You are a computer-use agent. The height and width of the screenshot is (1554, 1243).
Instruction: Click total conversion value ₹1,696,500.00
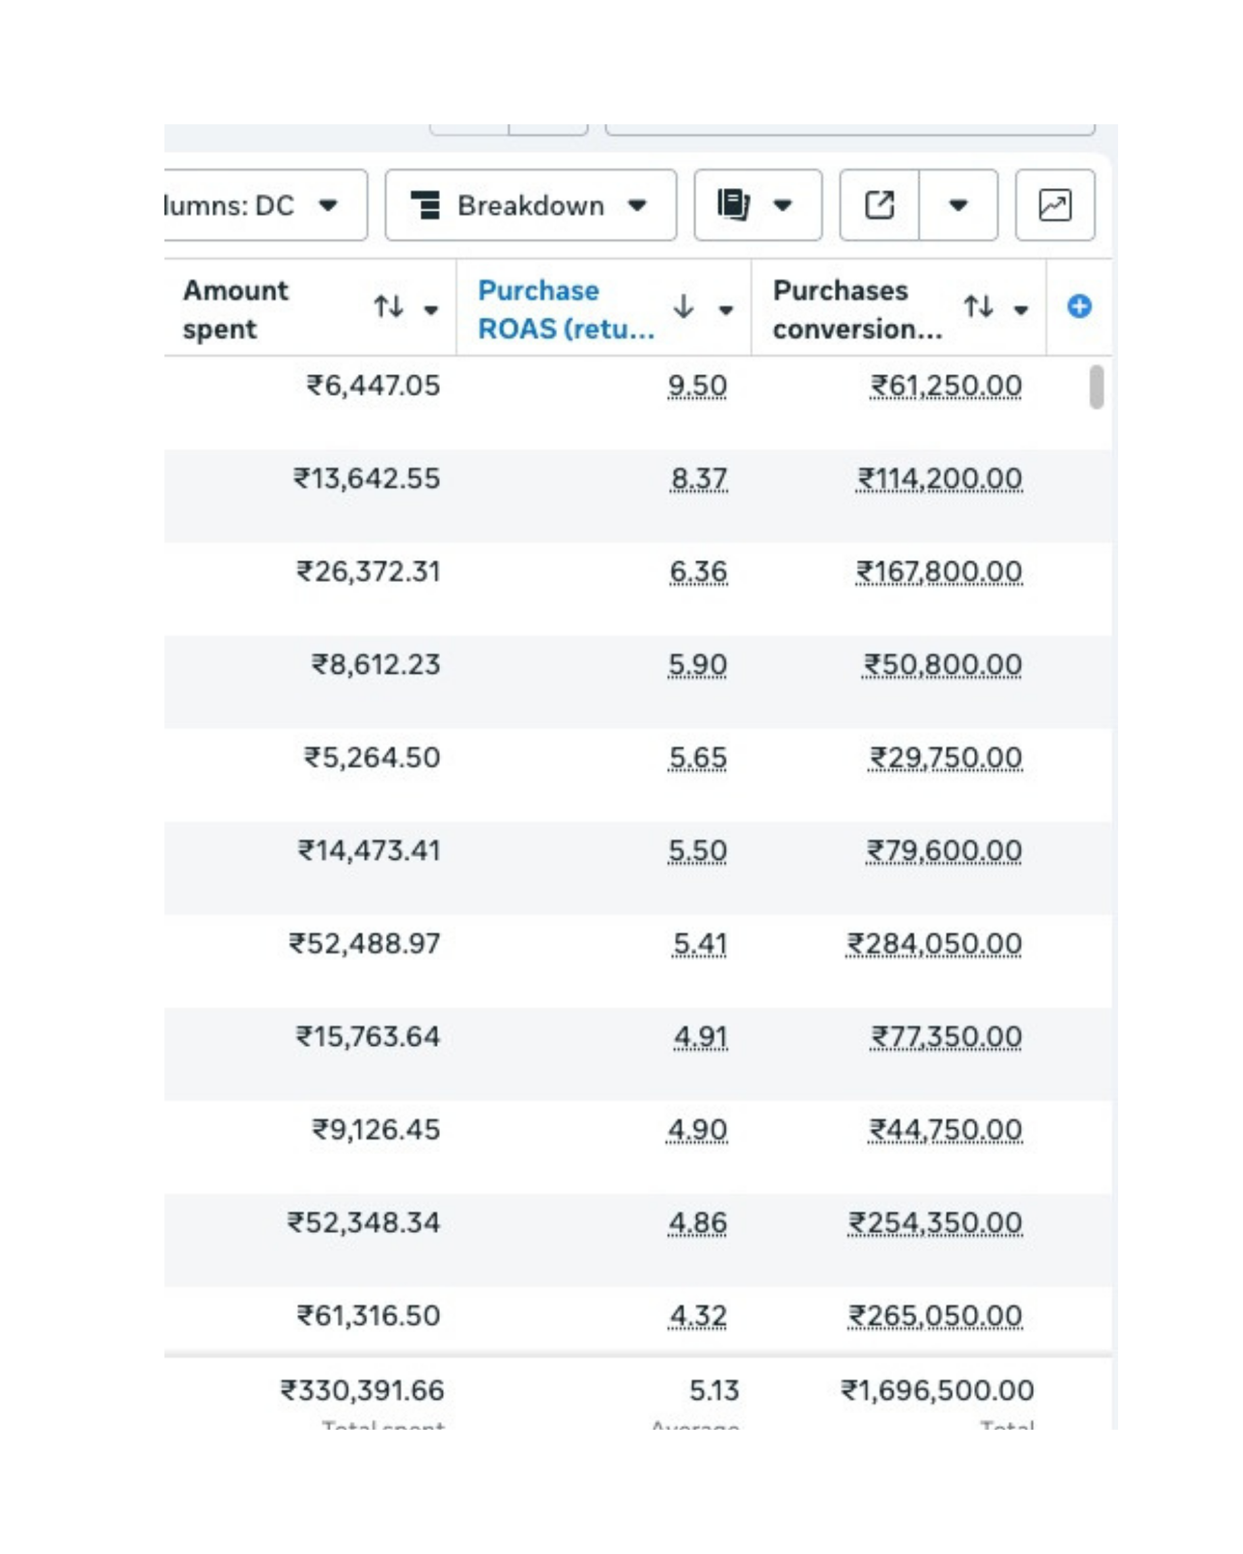pos(937,1390)
